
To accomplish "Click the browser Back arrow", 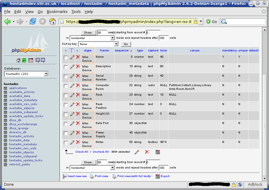I will pyautogui.click(x=7, y=22).
